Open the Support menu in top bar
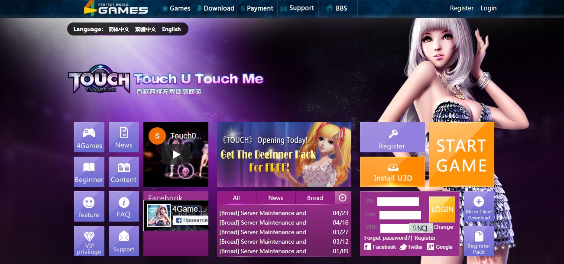564x264 pixels. tap(297, 8)
